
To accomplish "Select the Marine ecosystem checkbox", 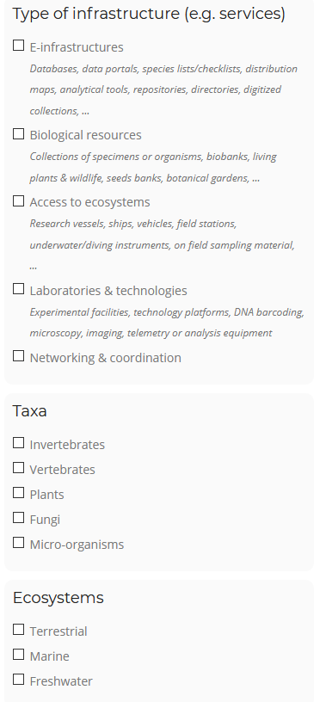I will [x=18, y=655].
